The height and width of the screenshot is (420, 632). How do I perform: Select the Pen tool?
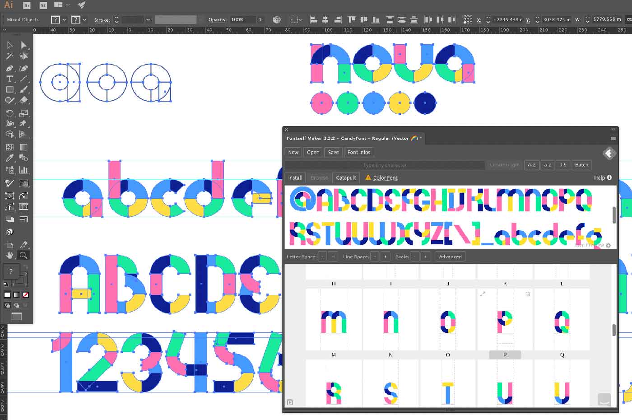[x=9, y=68]
